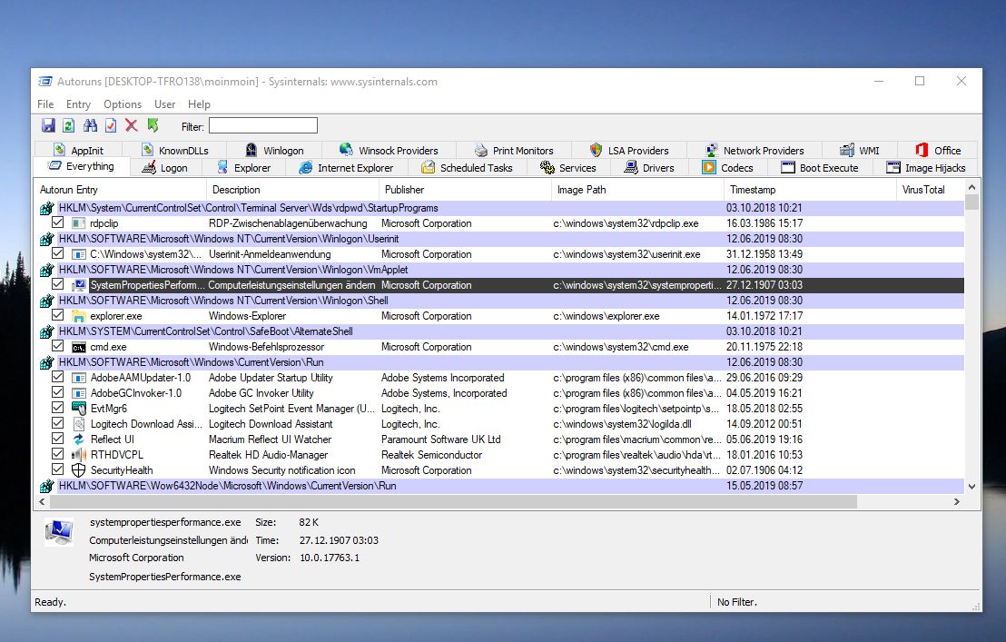Sort by the VirusTotal column header
1006x642 pixels.
click(930, 190)
